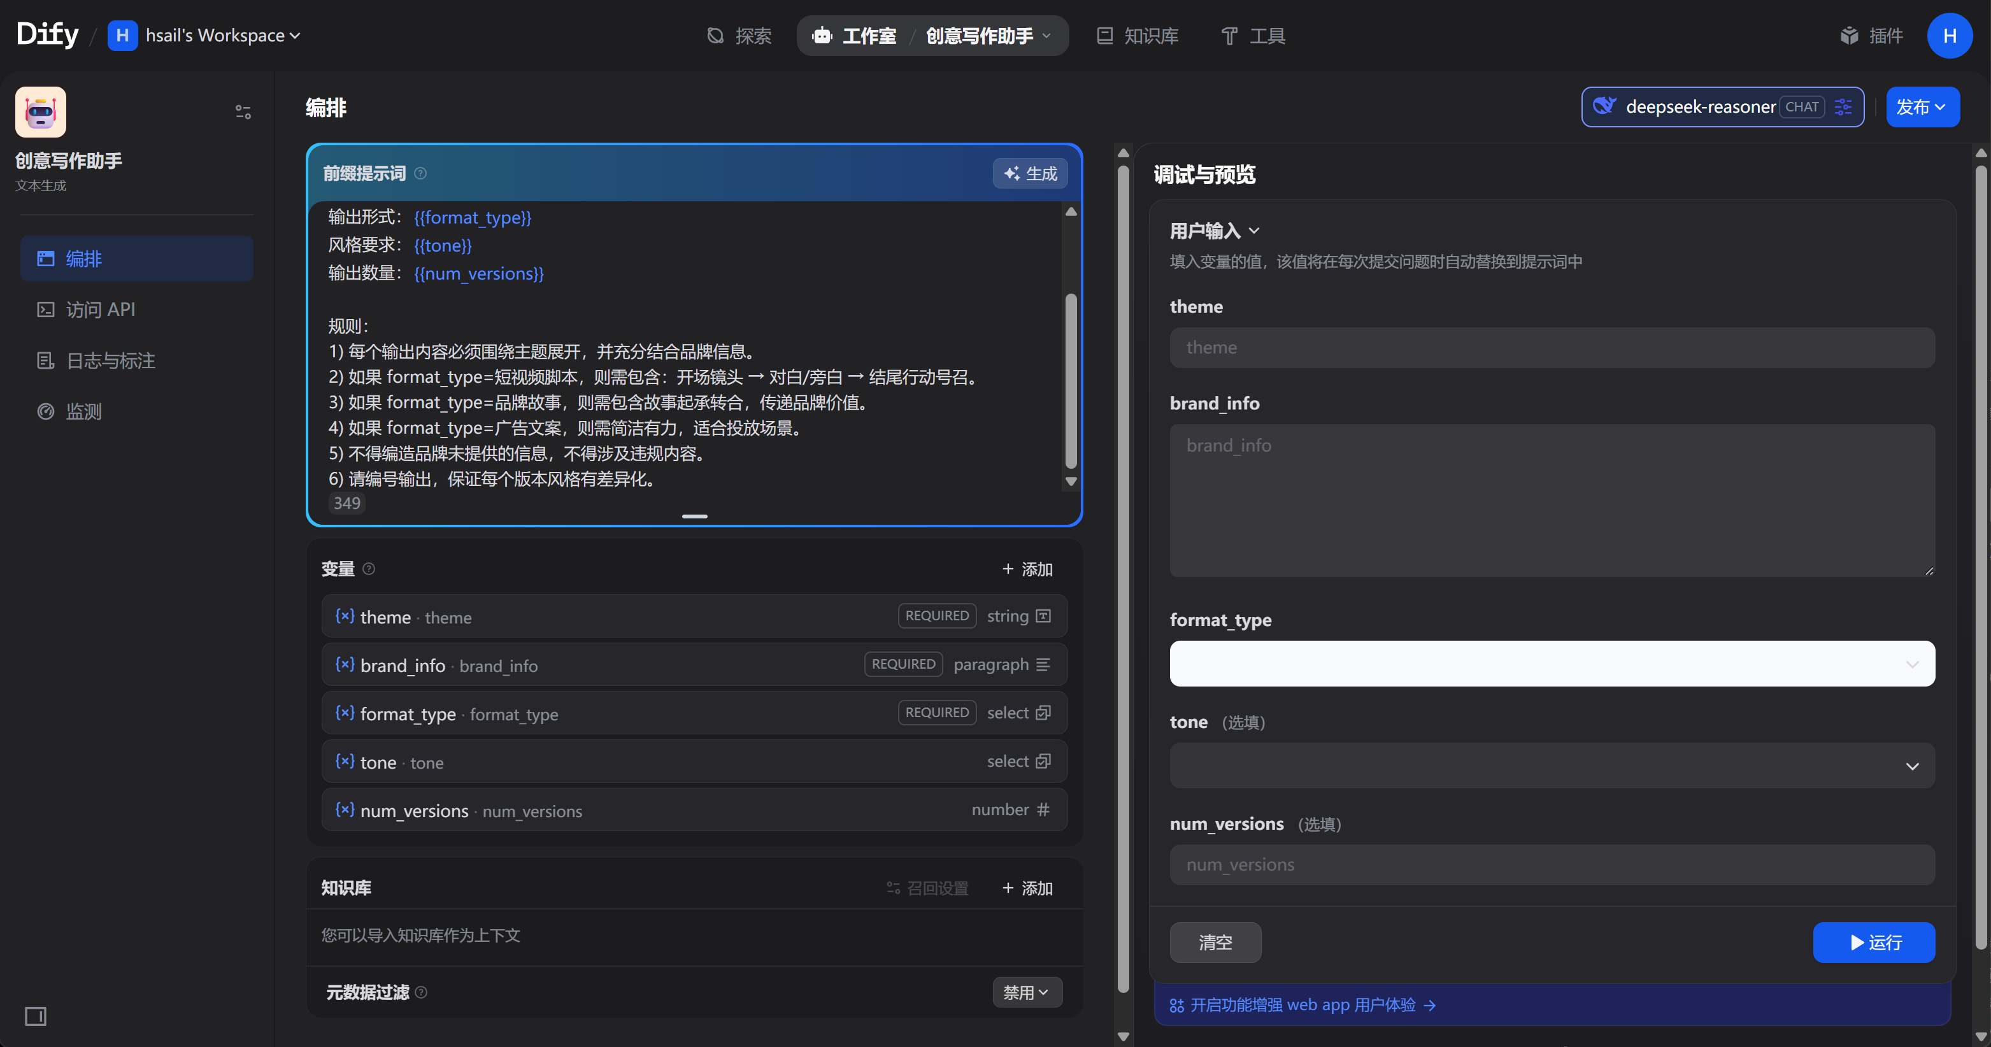Click the 创意写作助手 robot app icon

pyautogui.click(x=40, y=112)
